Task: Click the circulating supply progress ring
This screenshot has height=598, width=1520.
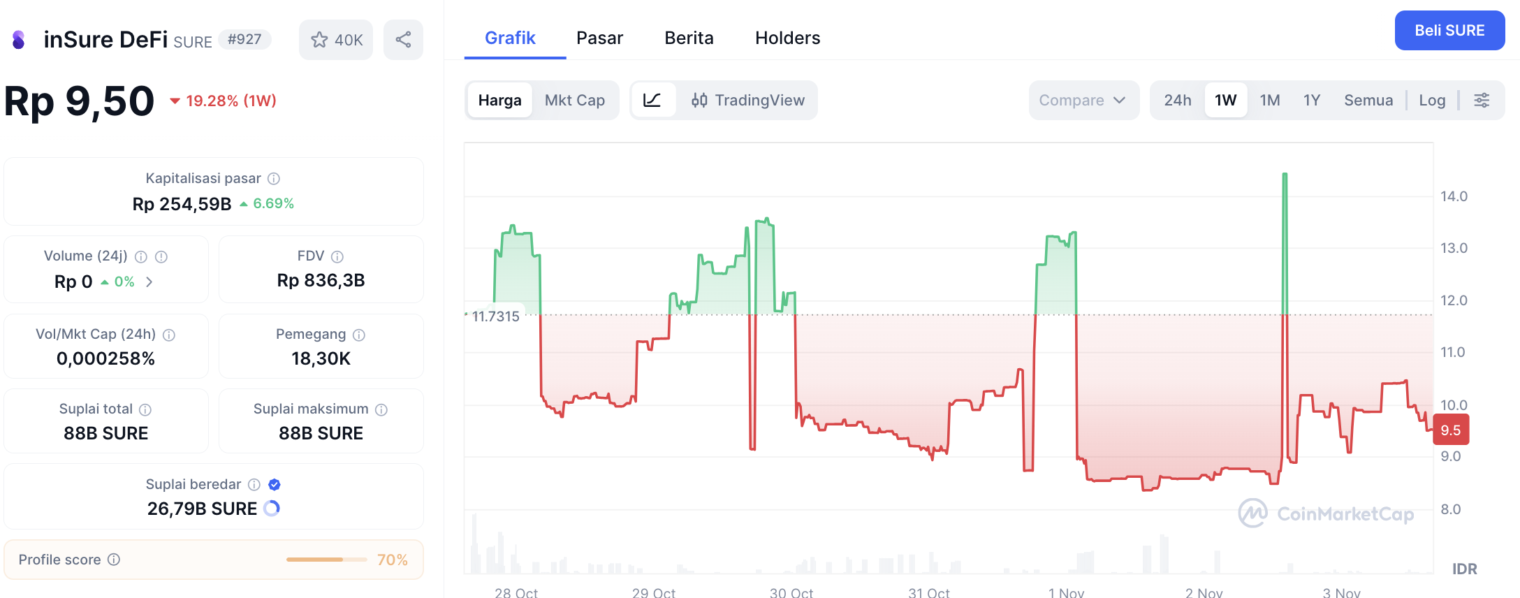Action: coord(272,509)
